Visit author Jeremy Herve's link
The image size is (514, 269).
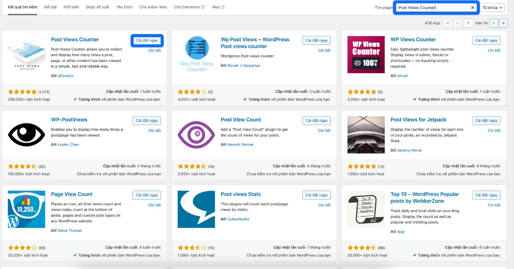409,151
